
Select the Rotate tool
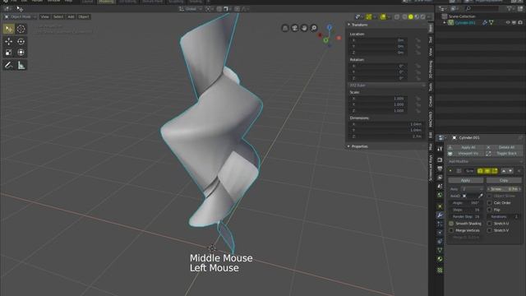point(21,41)
